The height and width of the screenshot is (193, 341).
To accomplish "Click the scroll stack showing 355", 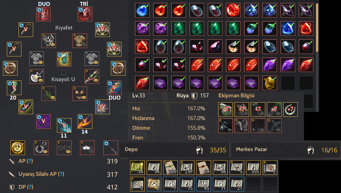I will tap(253, 167).
